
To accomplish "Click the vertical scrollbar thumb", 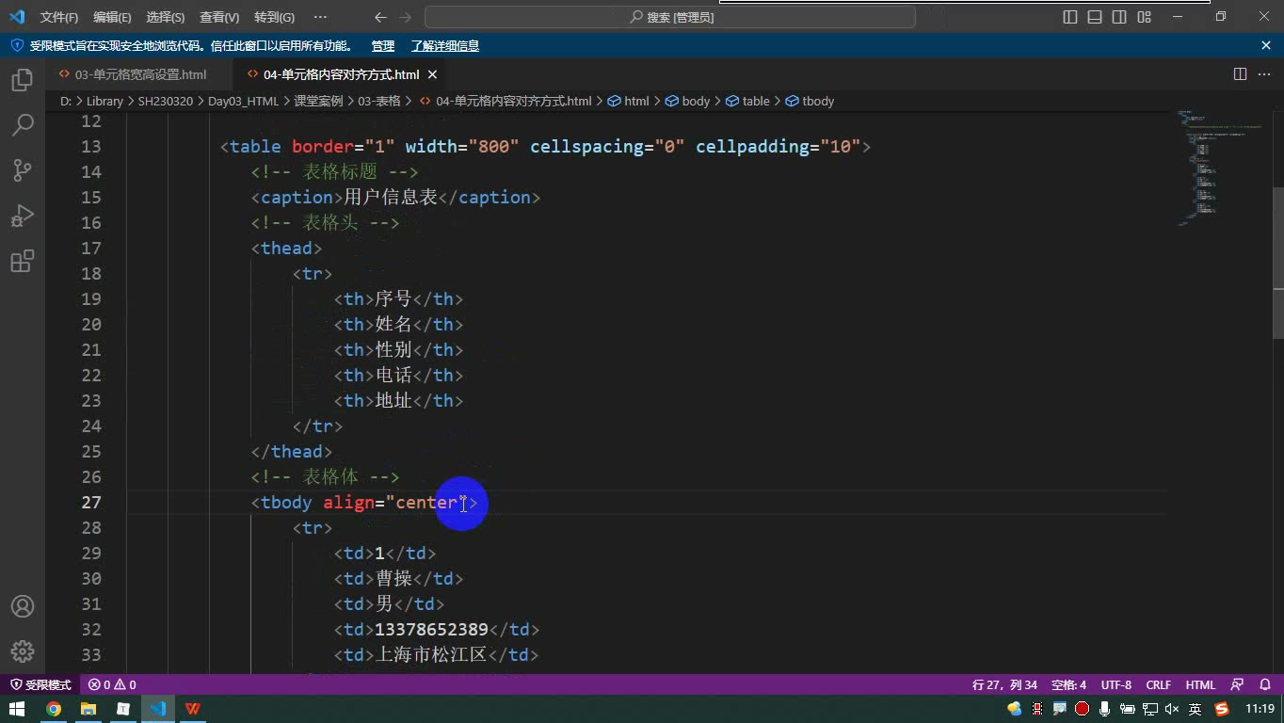I will pyautogui.click(x=1277, y=262).
